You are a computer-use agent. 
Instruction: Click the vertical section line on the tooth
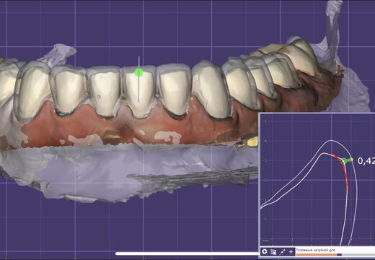coord(138,79)
